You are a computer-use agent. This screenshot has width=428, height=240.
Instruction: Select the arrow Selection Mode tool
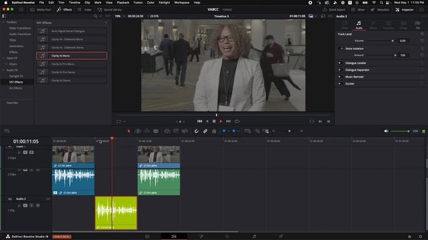point(129,131)
